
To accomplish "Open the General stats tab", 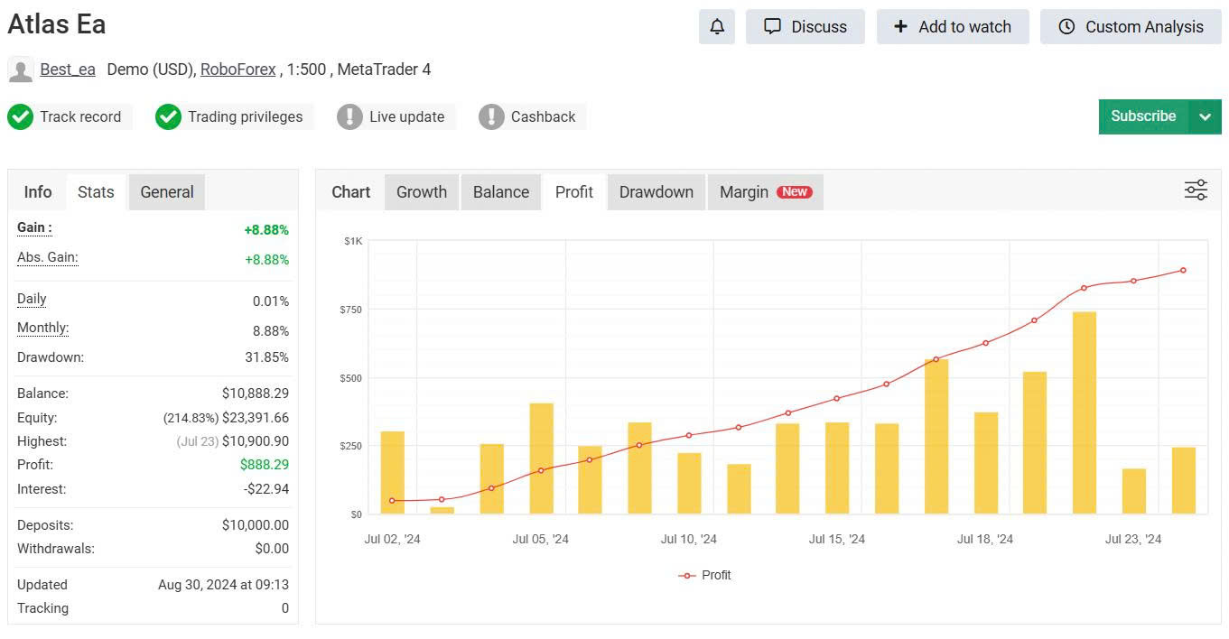I will pos(167,192).
